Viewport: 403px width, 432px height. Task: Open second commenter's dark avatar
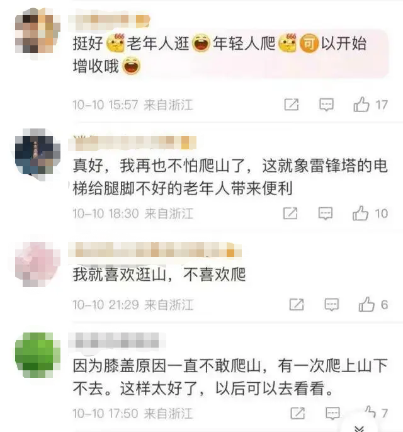click(x=38, y=151)
